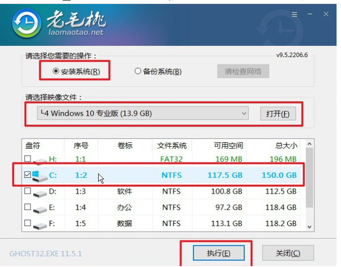Click the 117.5 GB free space cell
341x267 pixels.
click(225, 175)
